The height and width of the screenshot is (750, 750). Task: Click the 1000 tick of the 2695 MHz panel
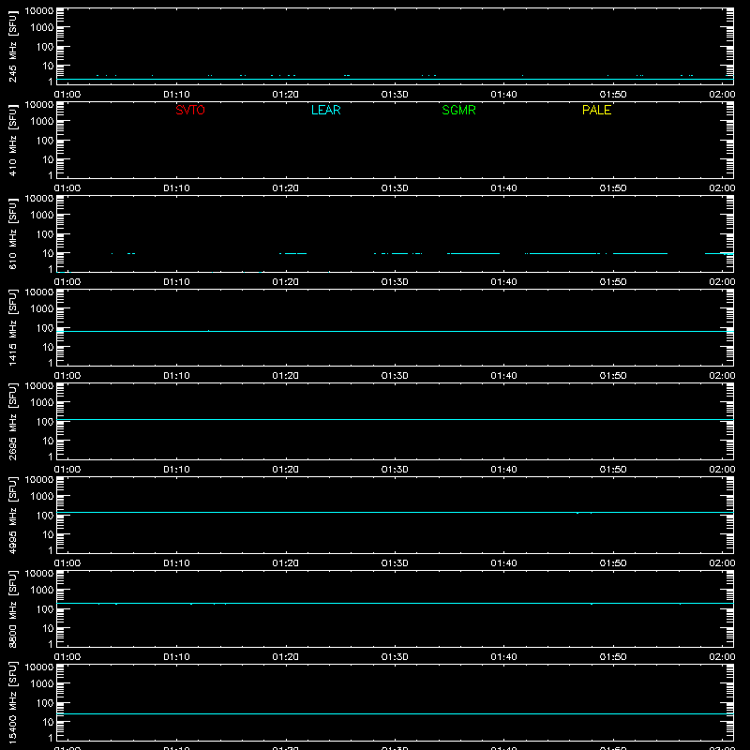click(42, 403)
